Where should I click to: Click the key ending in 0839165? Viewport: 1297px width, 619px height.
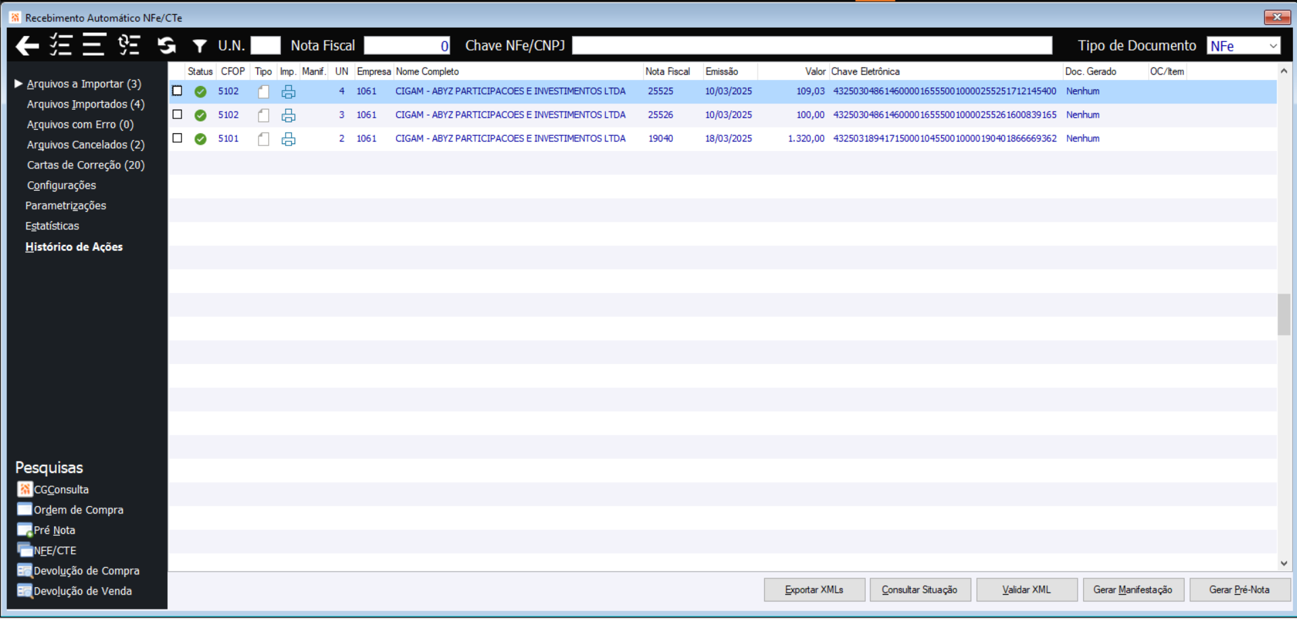pos(945,115)
